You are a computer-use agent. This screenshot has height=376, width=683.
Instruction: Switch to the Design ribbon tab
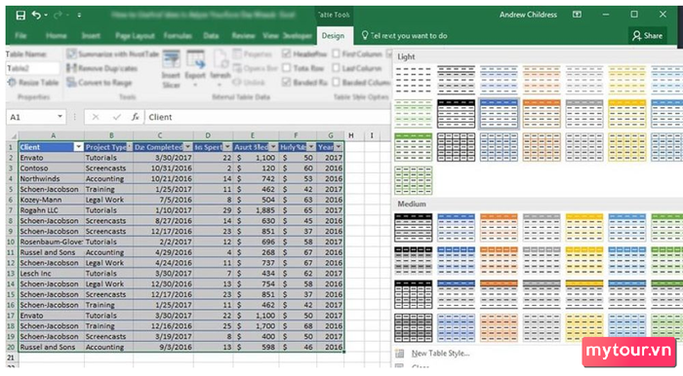click(333, 36)
